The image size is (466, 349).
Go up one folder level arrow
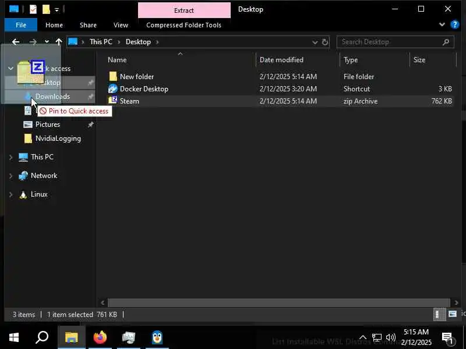59,42
